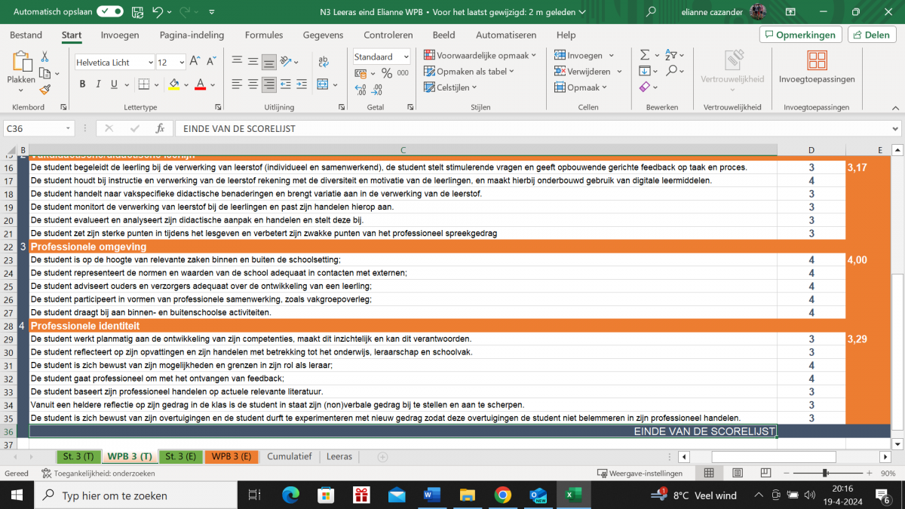Switch to the Cumulatief sheet tab
The width and height of the screenshot is (905, 509).
pyautogui.click(x=289, y=457)
